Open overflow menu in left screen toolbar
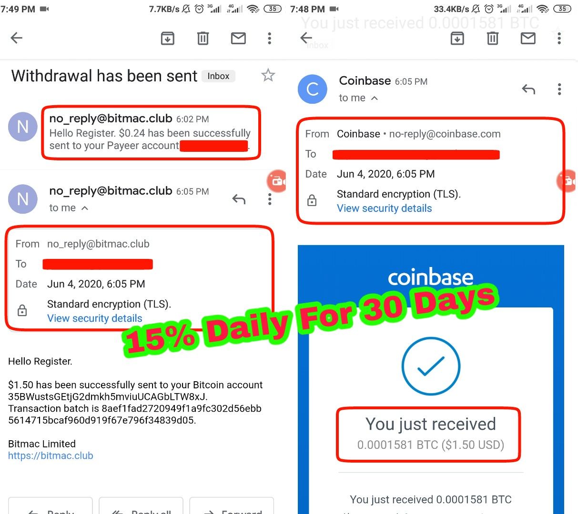 [270, 38]
